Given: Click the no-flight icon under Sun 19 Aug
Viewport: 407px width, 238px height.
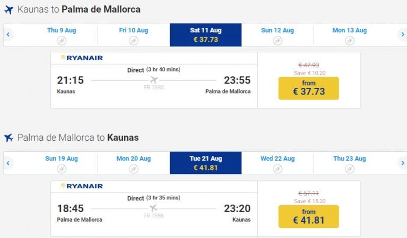Looking at the screenshot, I should [x=62, y=169].
